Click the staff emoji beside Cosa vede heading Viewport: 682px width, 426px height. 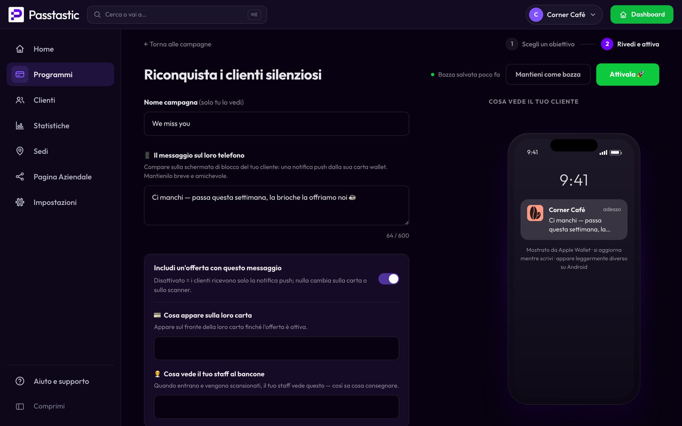coord(158,374)
